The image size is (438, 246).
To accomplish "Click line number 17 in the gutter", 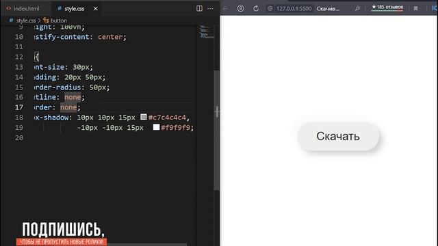I will click(x=19, y=107).
